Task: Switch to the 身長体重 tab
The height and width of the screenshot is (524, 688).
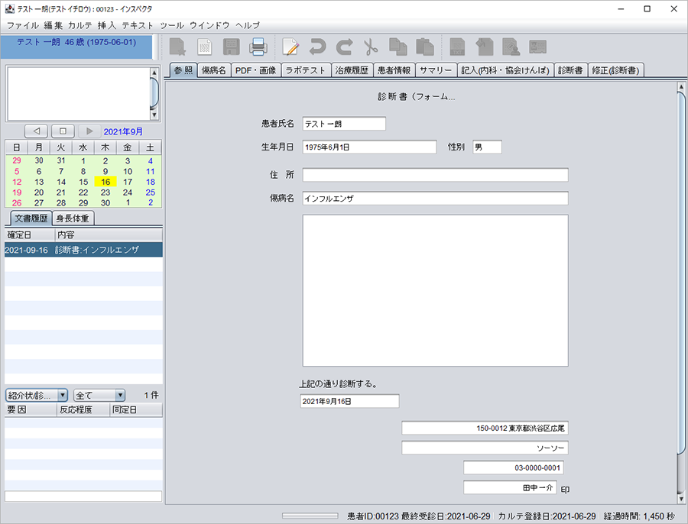Action: pos(73,218)
